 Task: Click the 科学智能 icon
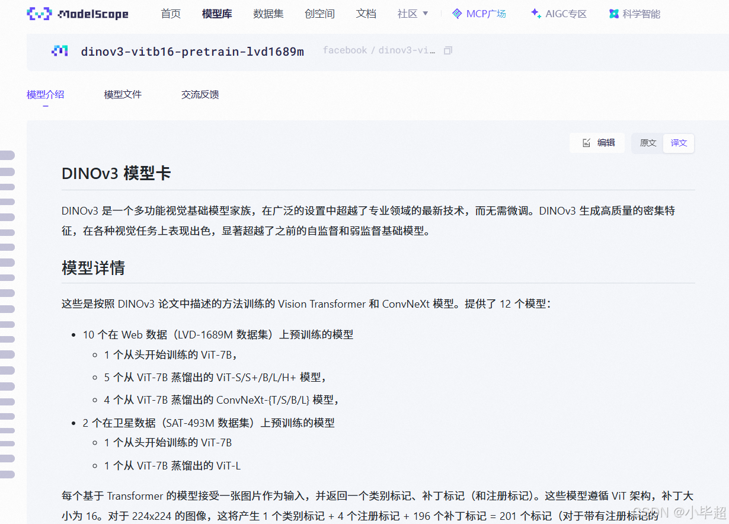614,14
